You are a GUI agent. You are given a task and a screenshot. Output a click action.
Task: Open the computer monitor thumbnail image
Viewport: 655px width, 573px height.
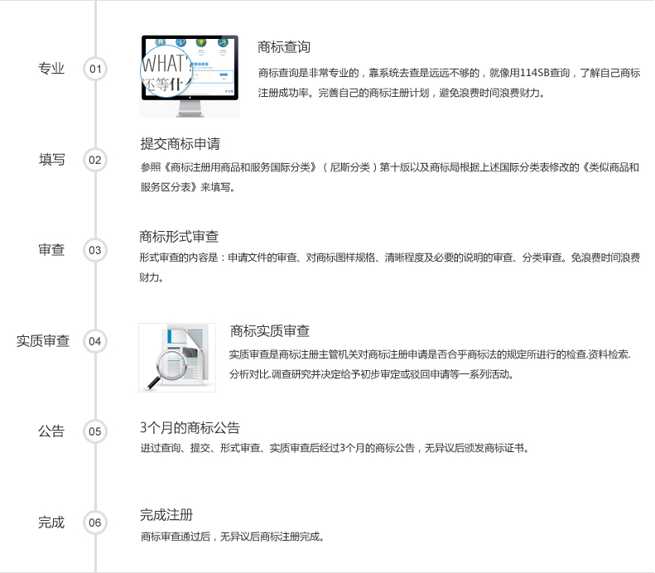(190, 76)
